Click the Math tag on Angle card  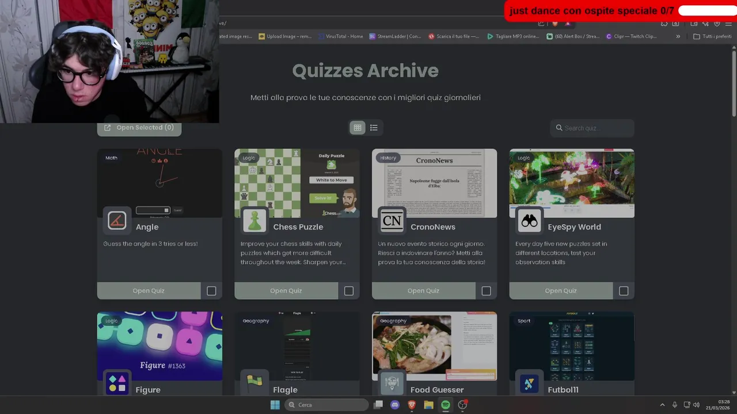111,158
